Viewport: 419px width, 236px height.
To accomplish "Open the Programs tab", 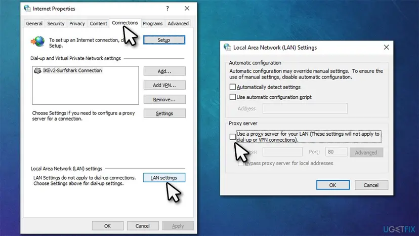I will [x=153, y=23].
